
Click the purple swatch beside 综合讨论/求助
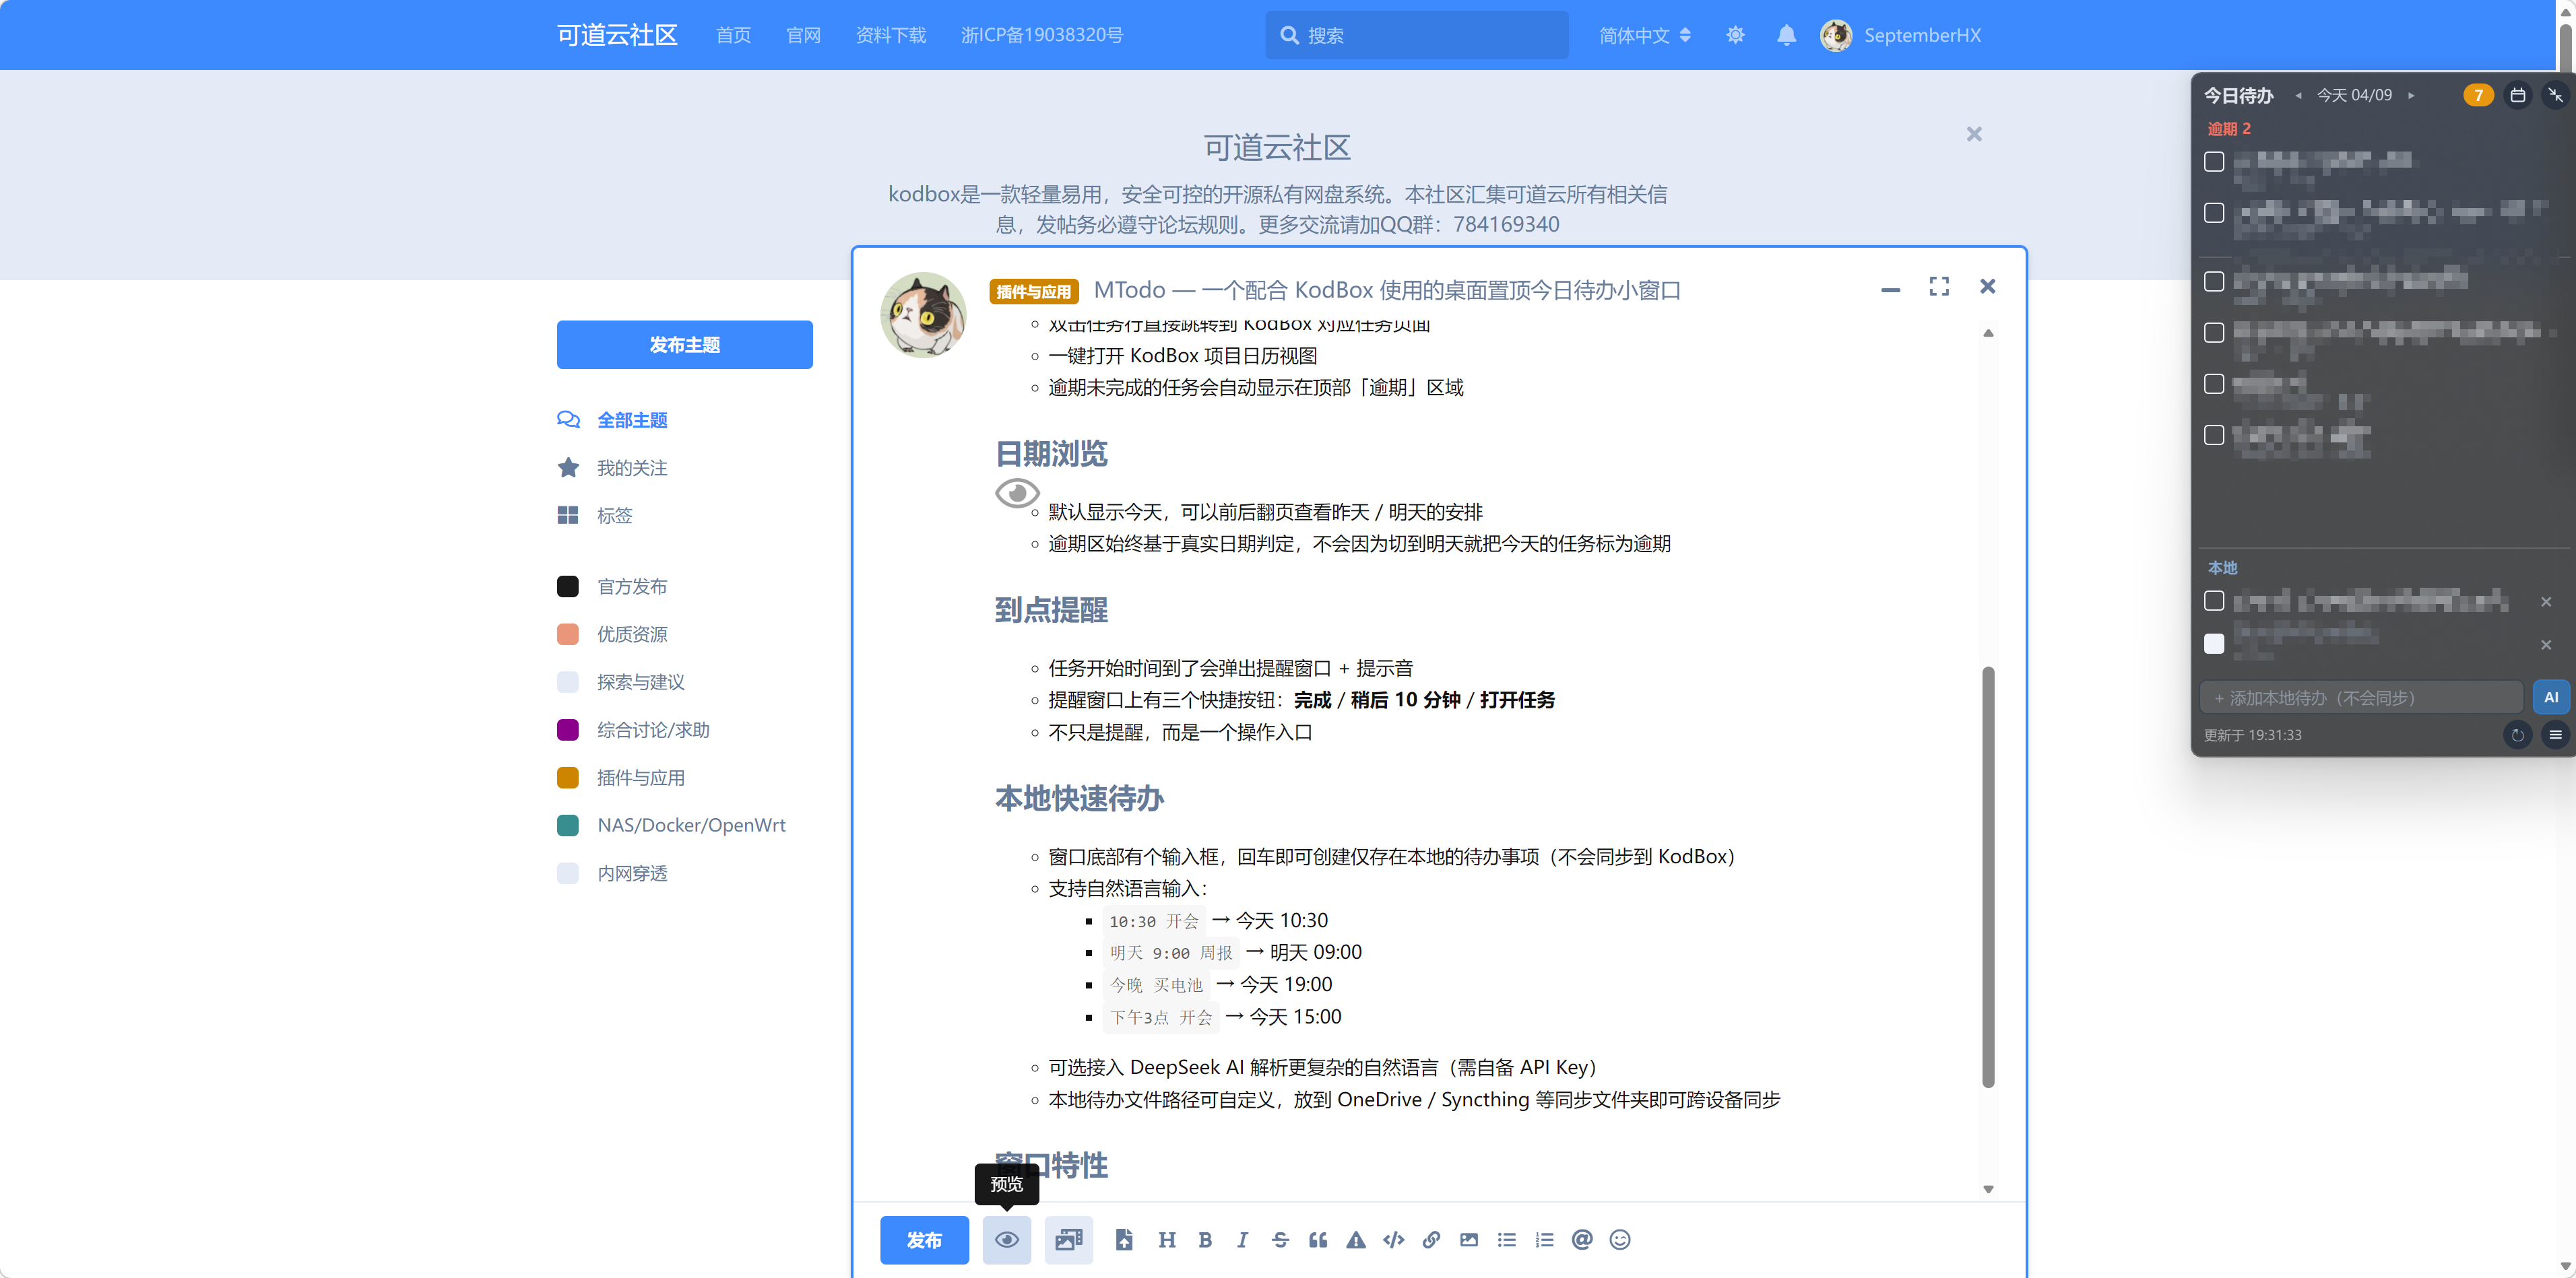click(x=567, y=729)
